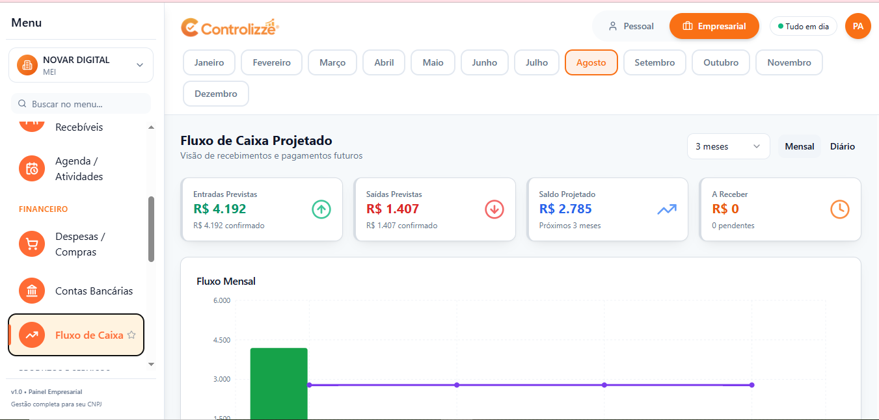
Task: Click the last purple point on chart line
Action: (x=751, y=385)
